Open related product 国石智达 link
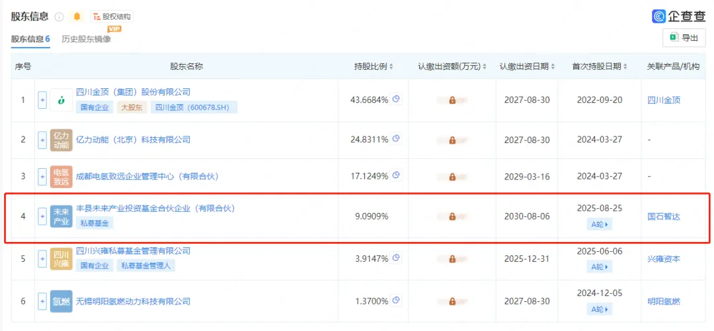714x331 pixels. click(x=664, y=216)
